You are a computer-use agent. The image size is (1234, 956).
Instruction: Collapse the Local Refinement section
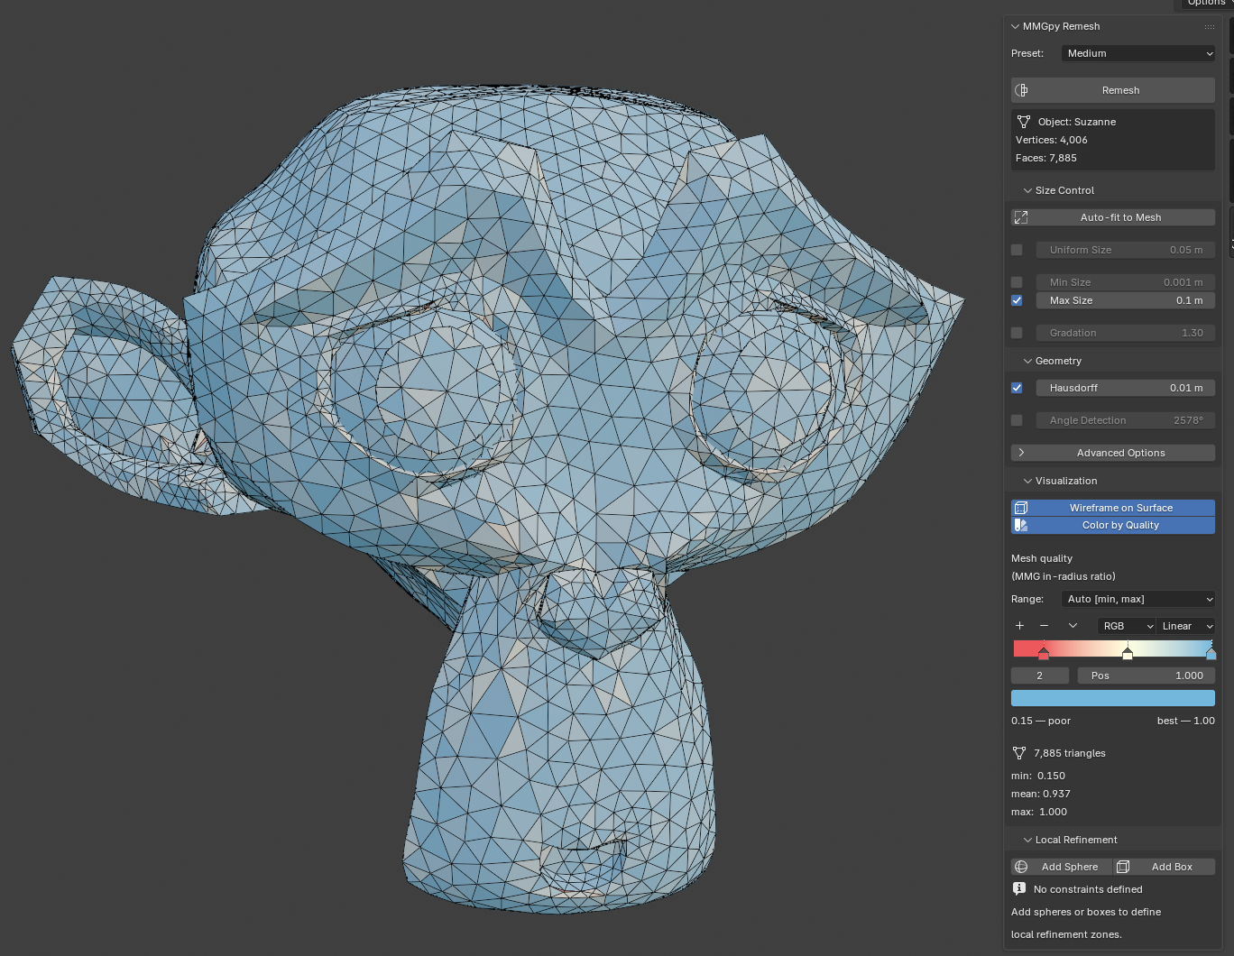point(1027,840)
